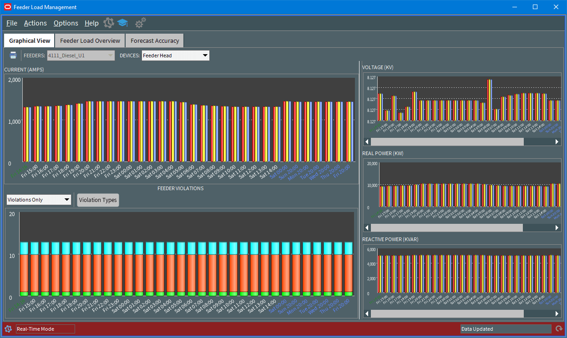The height and width of the screenshot is (338, 567).
Task: Refresh data with the reload icon in status bar
Action: click(559, 328)
